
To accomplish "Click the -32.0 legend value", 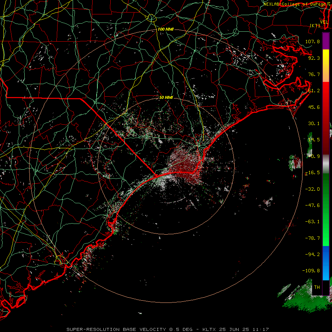I will (312, 189).
